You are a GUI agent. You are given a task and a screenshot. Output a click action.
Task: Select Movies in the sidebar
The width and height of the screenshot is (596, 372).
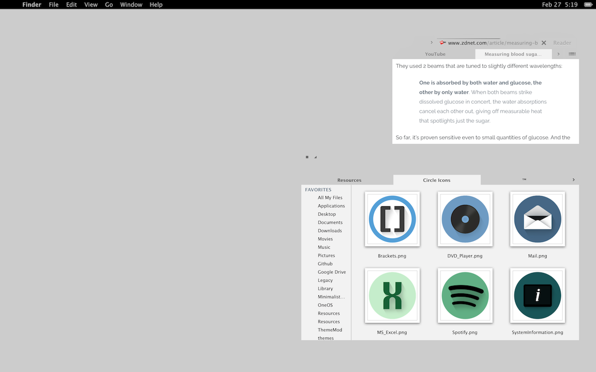(325, 239)
